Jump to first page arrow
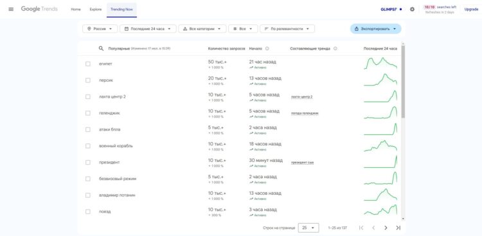Screen dimensions: 482x236 tap(361, 228)
